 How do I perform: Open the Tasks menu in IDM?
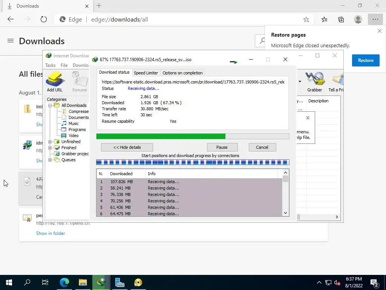51,65
